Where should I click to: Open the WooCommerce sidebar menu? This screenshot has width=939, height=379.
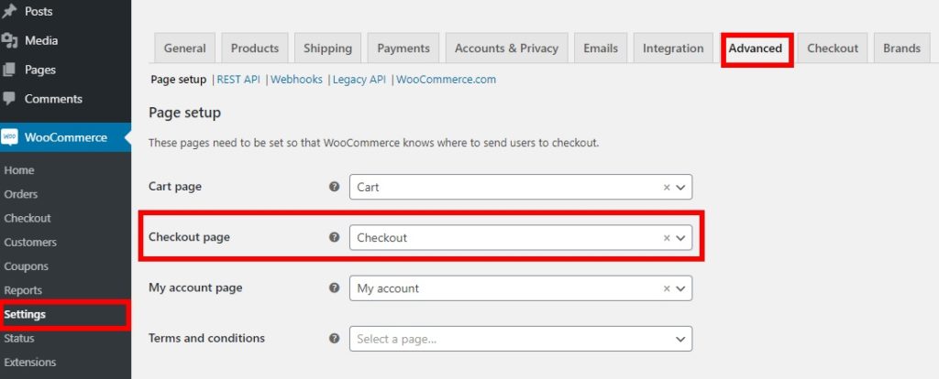(65, 137)
